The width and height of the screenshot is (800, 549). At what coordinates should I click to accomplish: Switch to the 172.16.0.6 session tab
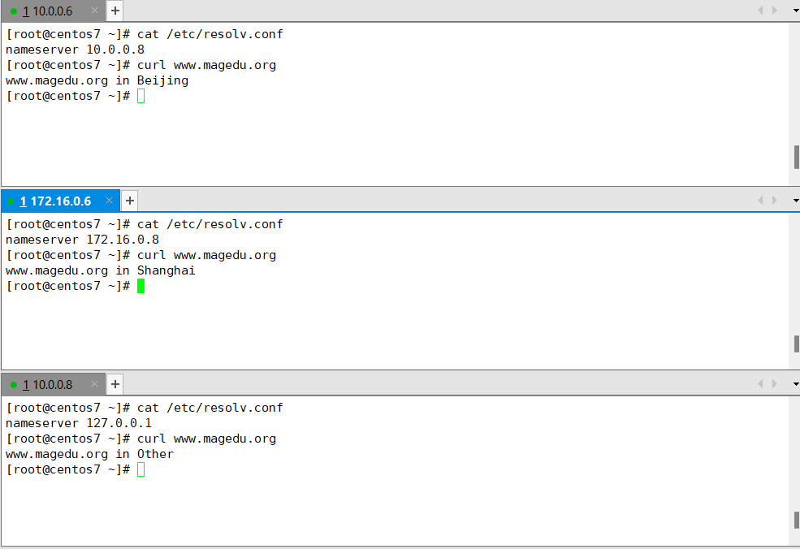tap(60, 201)
